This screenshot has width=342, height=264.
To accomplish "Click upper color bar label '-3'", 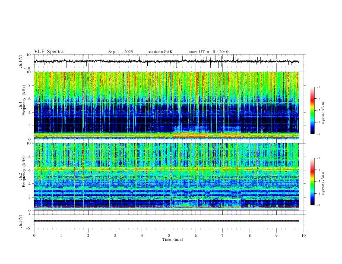I will pos(318,87).
